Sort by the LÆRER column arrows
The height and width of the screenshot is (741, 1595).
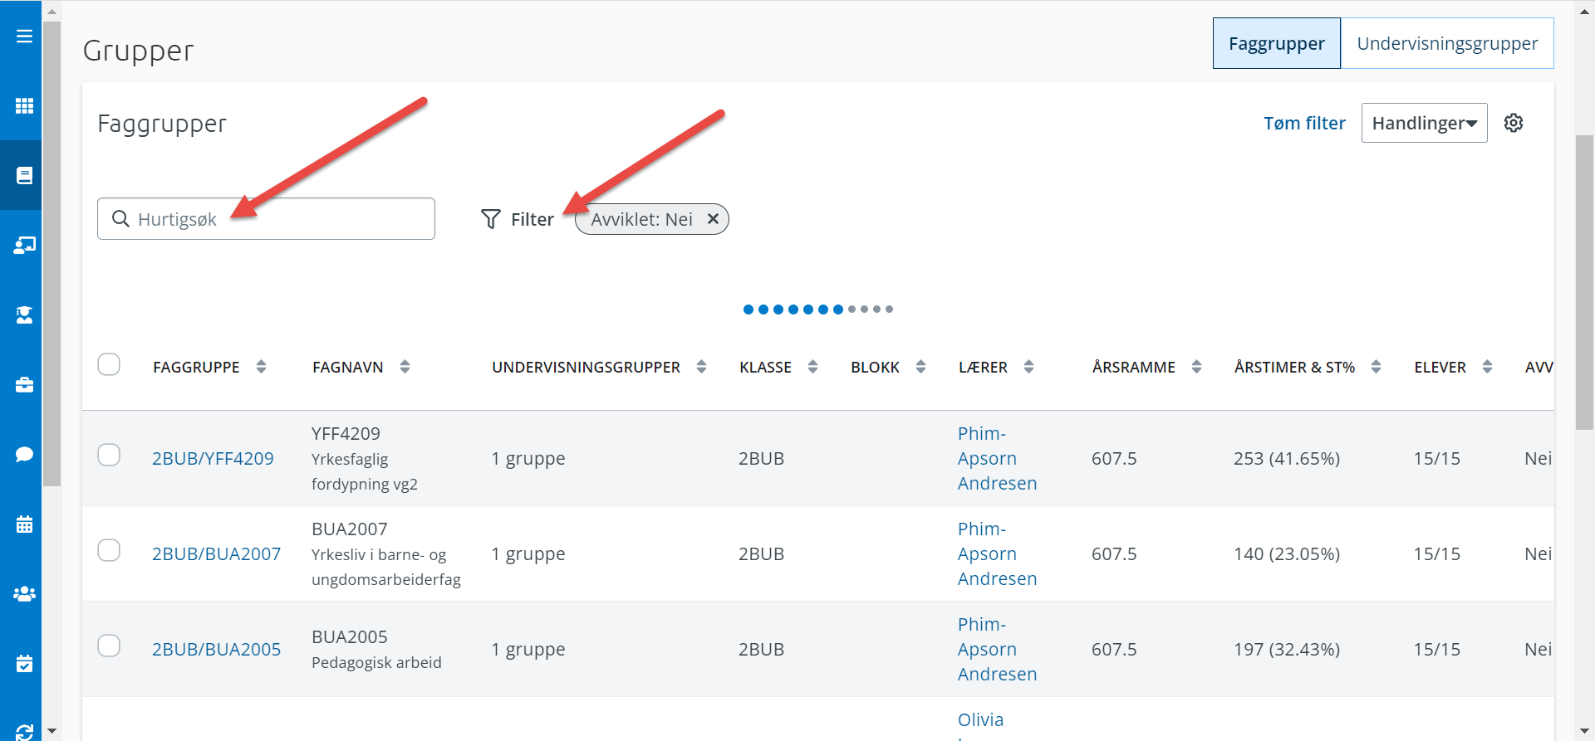tap(1028, 367)
